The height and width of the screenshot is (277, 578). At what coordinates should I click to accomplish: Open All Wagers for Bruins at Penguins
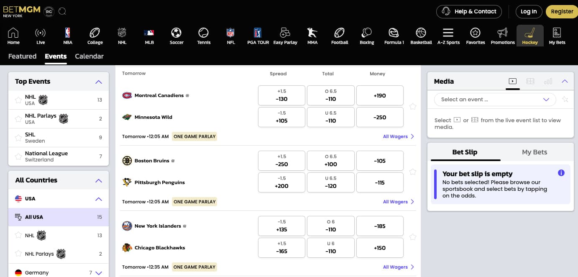click(x=399, y=202)
